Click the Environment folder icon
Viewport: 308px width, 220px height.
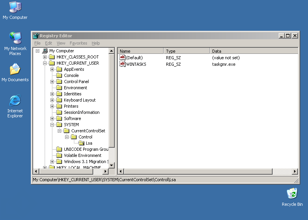tap(59, 88)
